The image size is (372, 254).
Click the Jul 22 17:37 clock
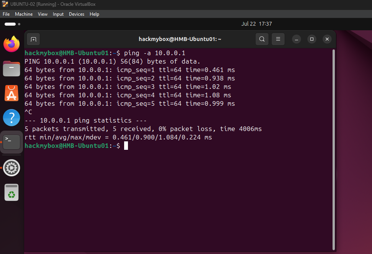pos(256,24)
